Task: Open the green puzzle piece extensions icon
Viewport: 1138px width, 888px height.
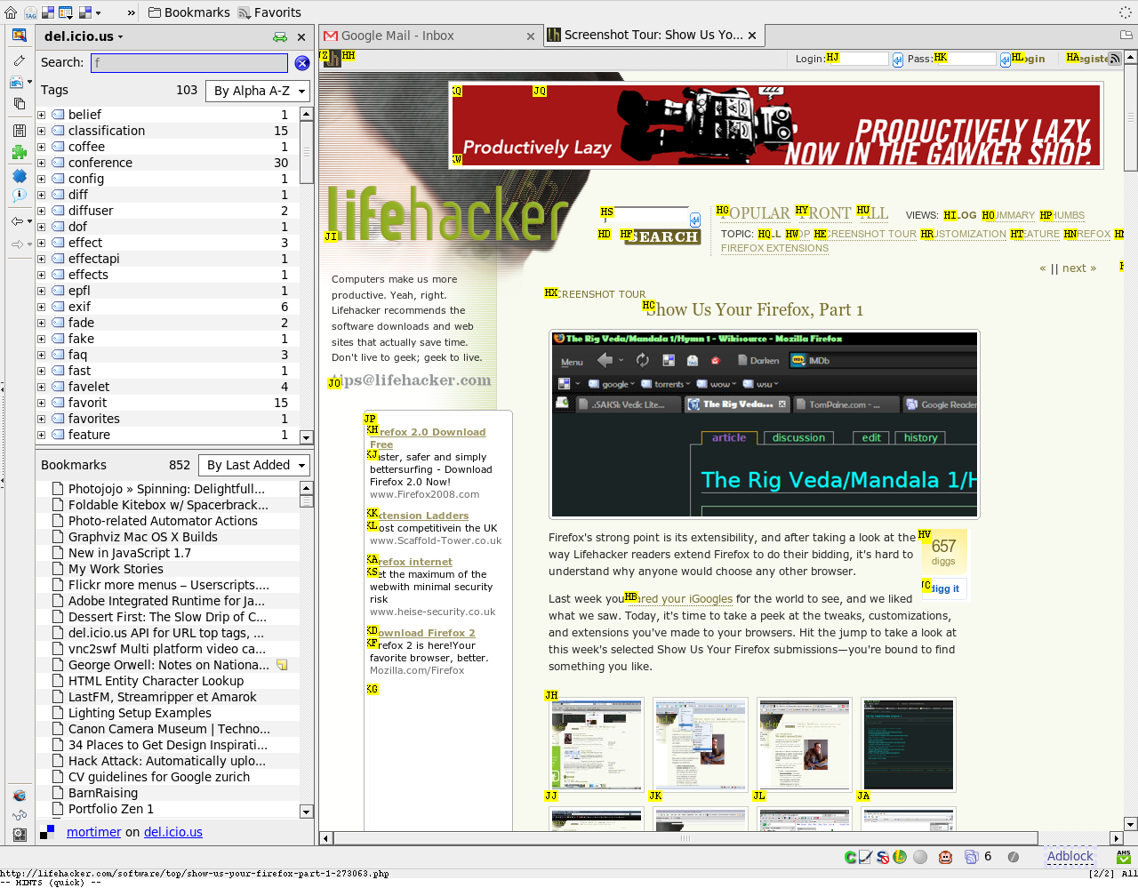Action: pyautogui.click(x=19, y=153)
